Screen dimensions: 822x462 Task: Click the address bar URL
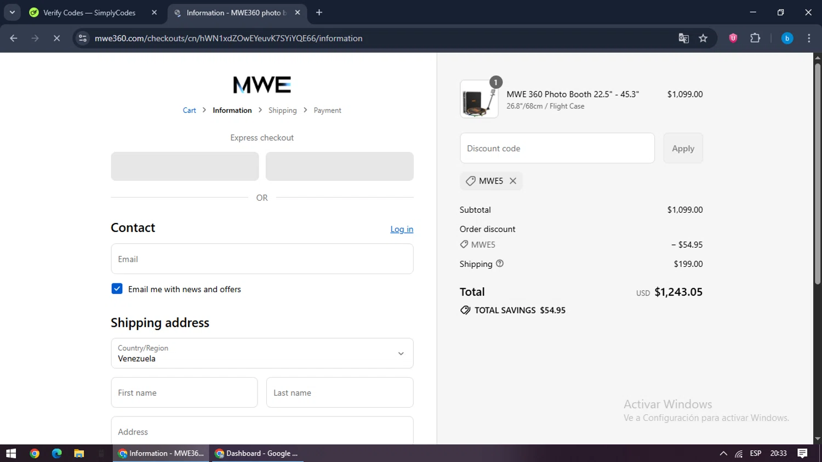(229, 38)
